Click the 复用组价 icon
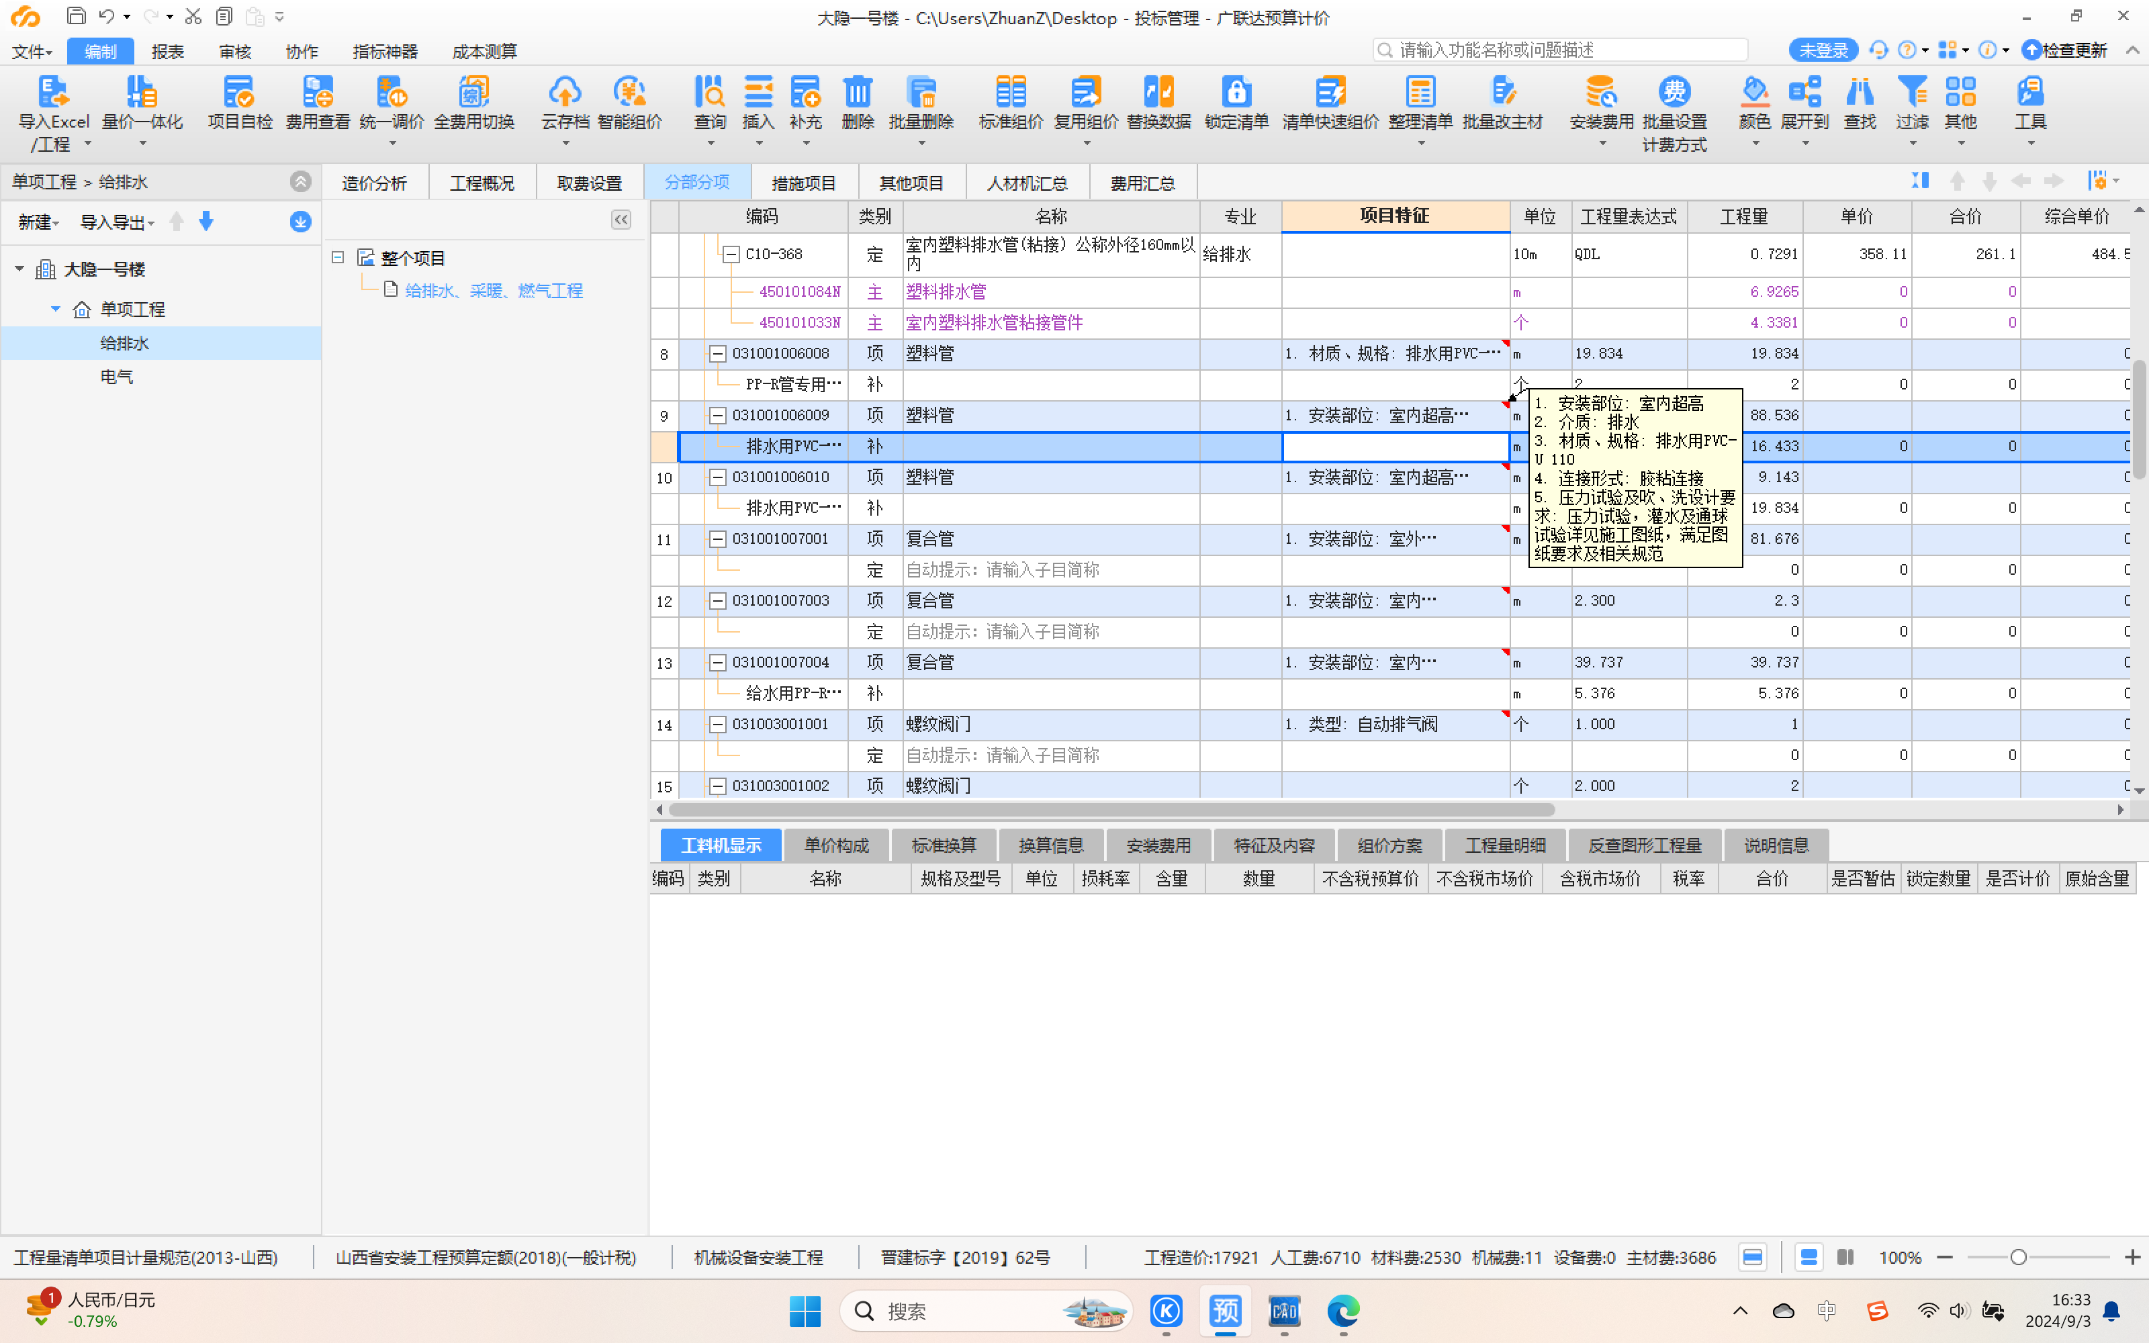Viewport: 2149px width, 1343px height. pyautogui.click(x=1085, y=93)
